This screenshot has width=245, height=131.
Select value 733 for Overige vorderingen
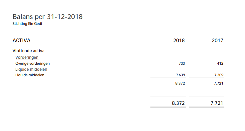[x=182, y=63]
